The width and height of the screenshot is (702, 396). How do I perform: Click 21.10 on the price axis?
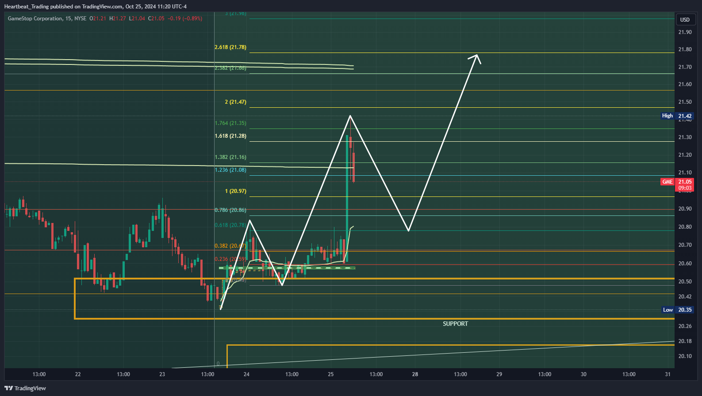tap(685, 173)
